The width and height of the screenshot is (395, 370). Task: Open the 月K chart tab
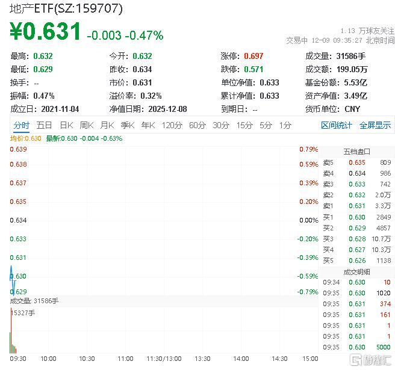click(x=107, y=125)
